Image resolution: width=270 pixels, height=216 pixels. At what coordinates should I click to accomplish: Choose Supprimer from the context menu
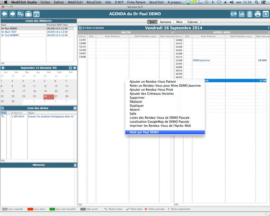137,98
